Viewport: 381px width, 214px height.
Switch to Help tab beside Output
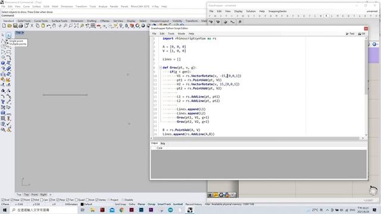pyautogui.click(x=163, y=143)
